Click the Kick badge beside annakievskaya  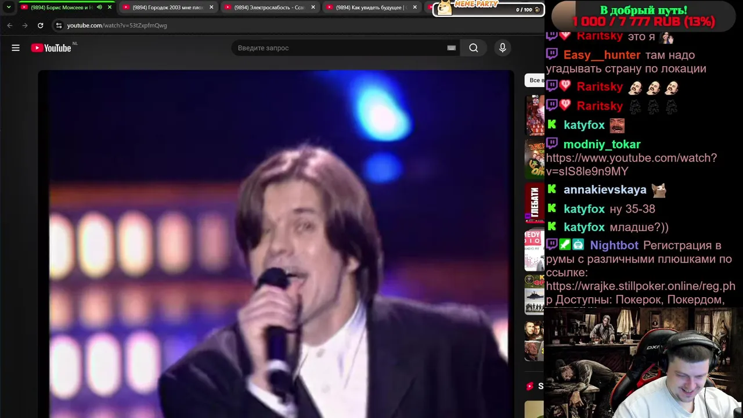[x=552, y=189]
